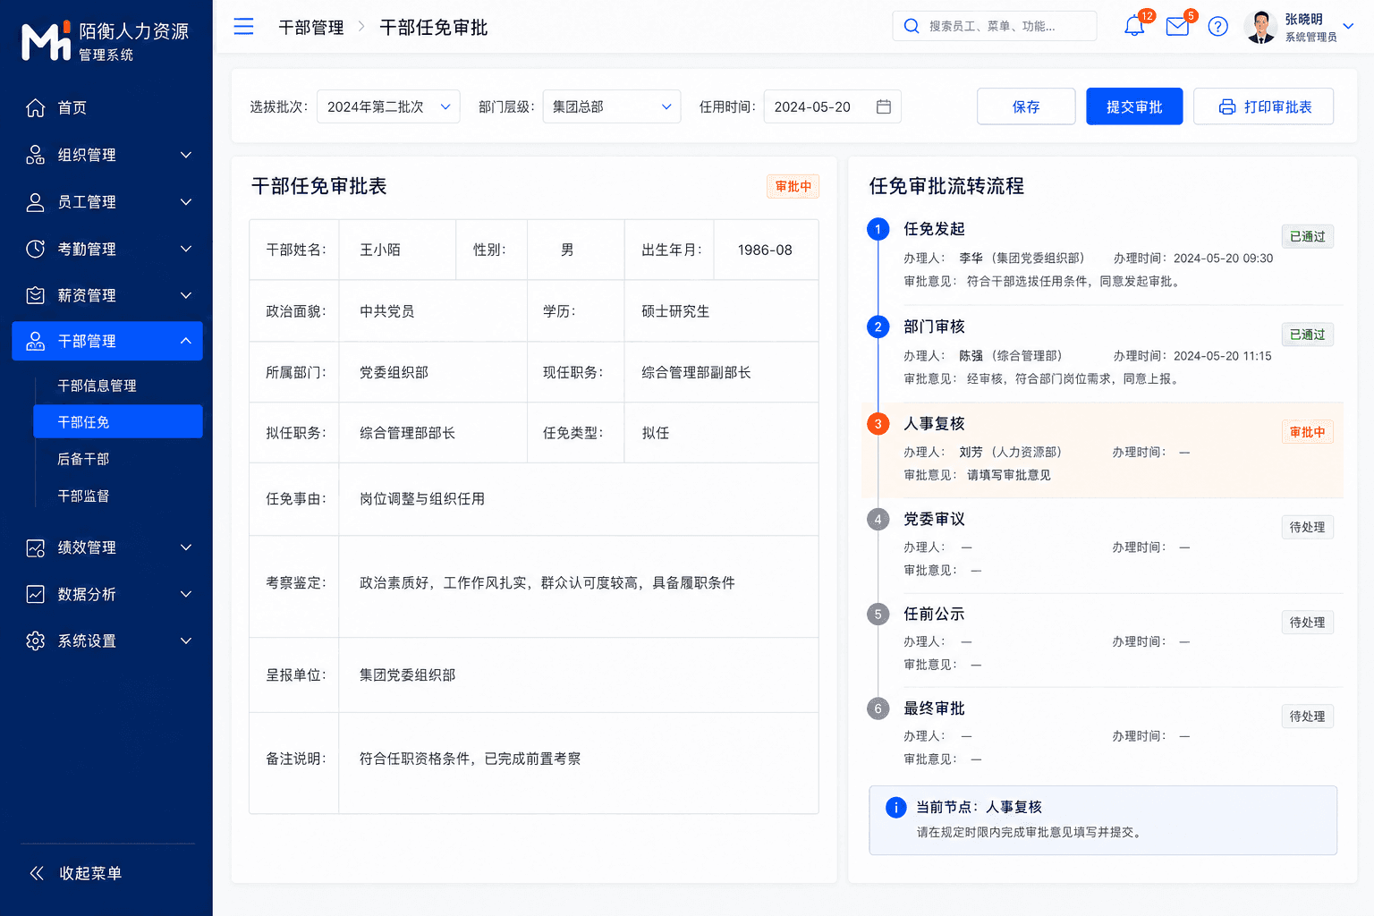Open the 部门层级 dropdown showing 集团总部

(612, 106)
